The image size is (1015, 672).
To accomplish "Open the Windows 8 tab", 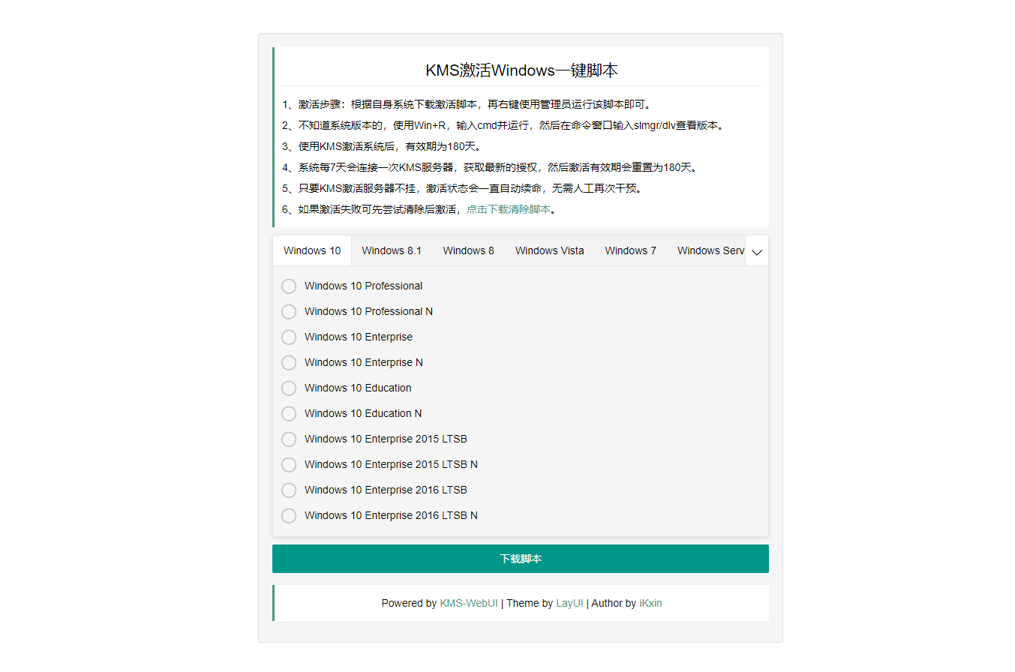I will click(x=468, y=250).
